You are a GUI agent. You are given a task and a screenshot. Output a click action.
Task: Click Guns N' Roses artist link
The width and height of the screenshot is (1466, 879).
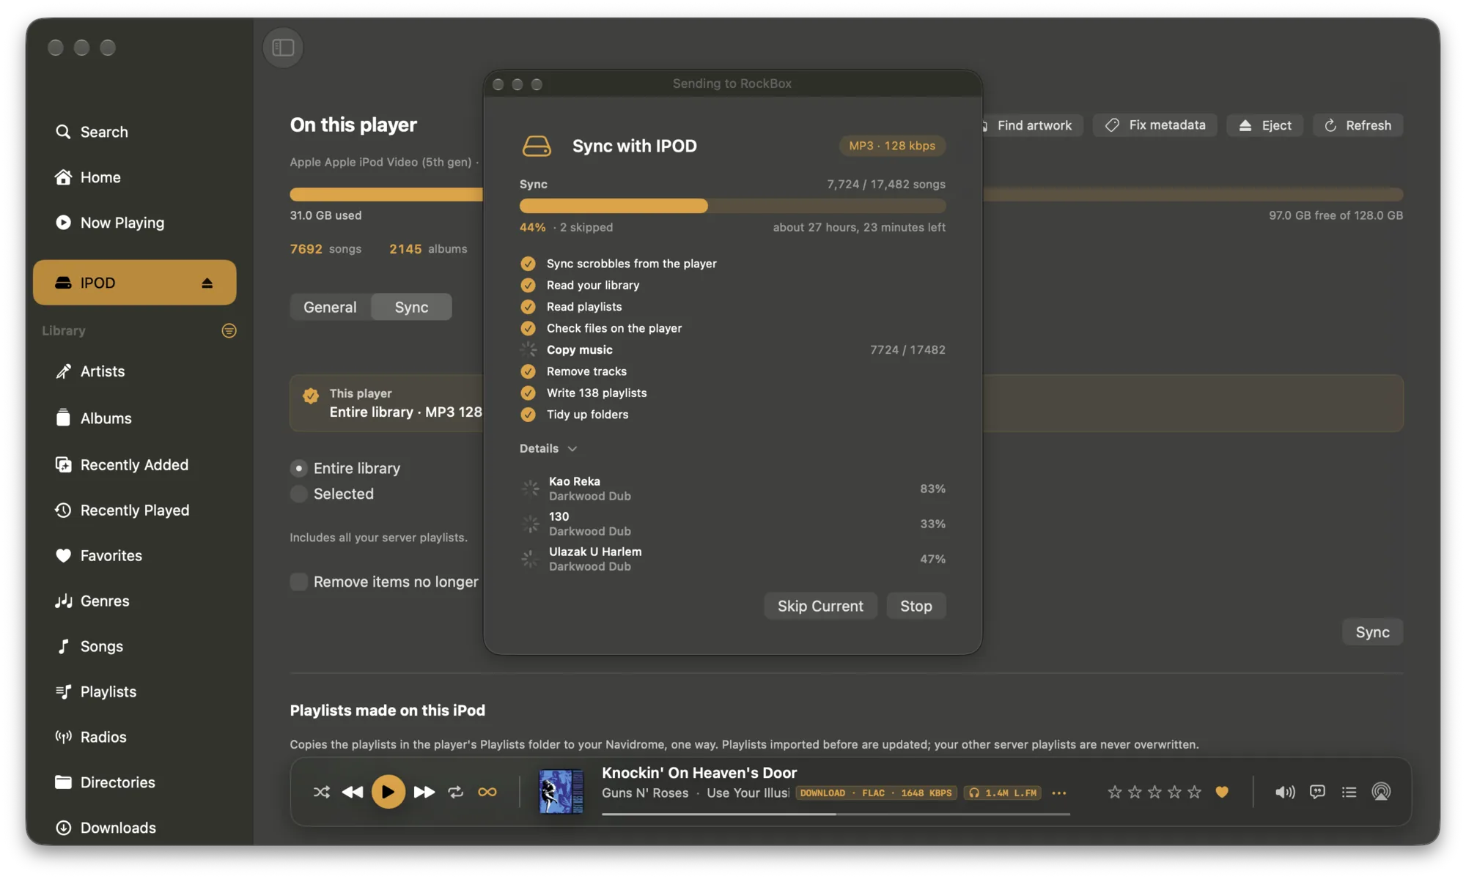click(x=645, y=793)
